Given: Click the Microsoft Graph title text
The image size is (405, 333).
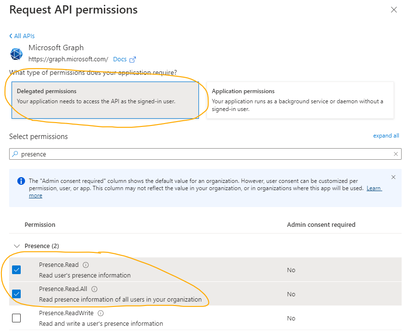Looking at the screenshot, I should [x=56, y=48].
